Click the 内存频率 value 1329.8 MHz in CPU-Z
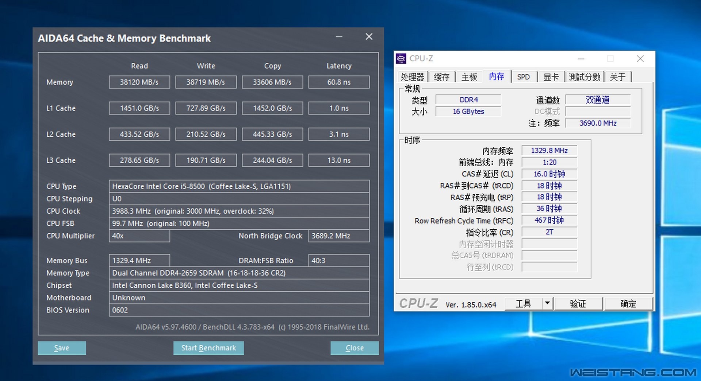 click(549, 151)
